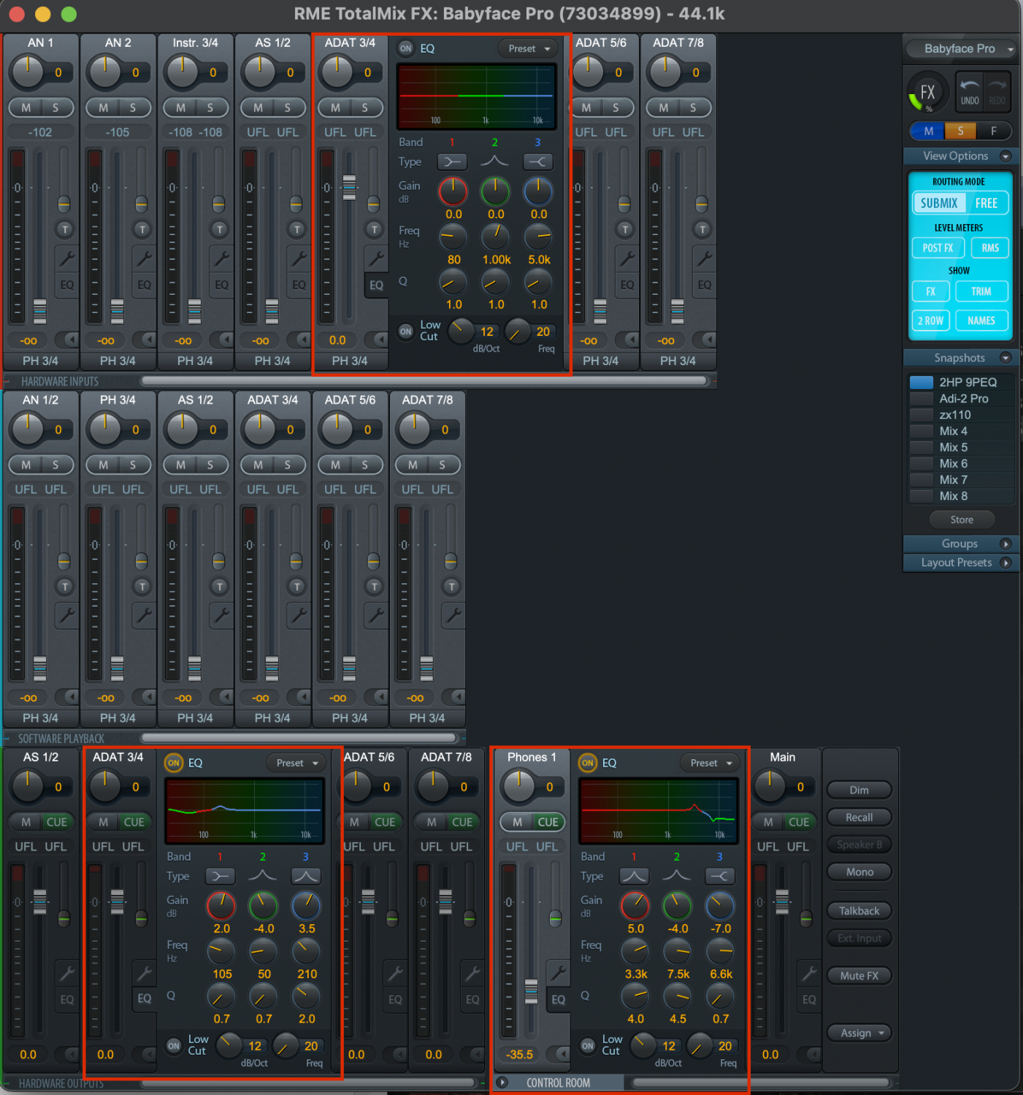Click Band 1 gain knob in Phones 1 EQ
This screenshot has width=1023, height=1095.
click(635, 905)
